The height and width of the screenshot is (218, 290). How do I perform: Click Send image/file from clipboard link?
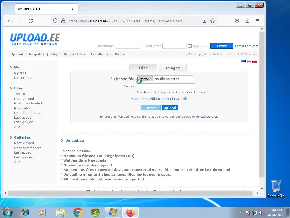coord(156,98)
